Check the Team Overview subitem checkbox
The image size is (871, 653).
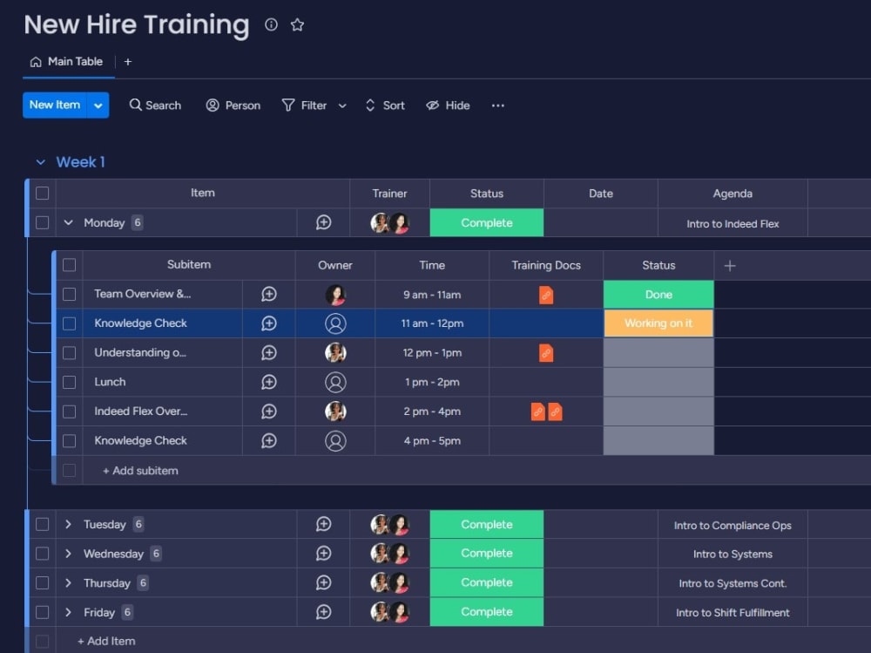70,294
